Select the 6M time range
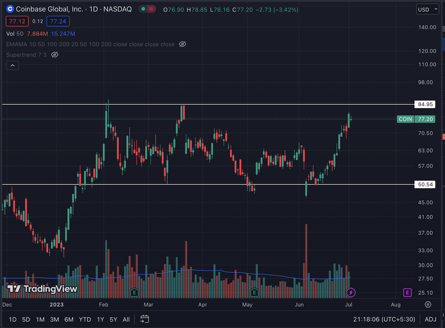445x328 pixels. (69, 320)
